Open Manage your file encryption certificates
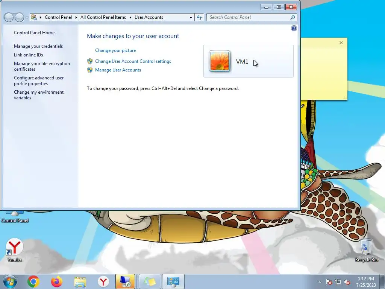Viewport: 385px width, 289px height. tap(42, 66)
